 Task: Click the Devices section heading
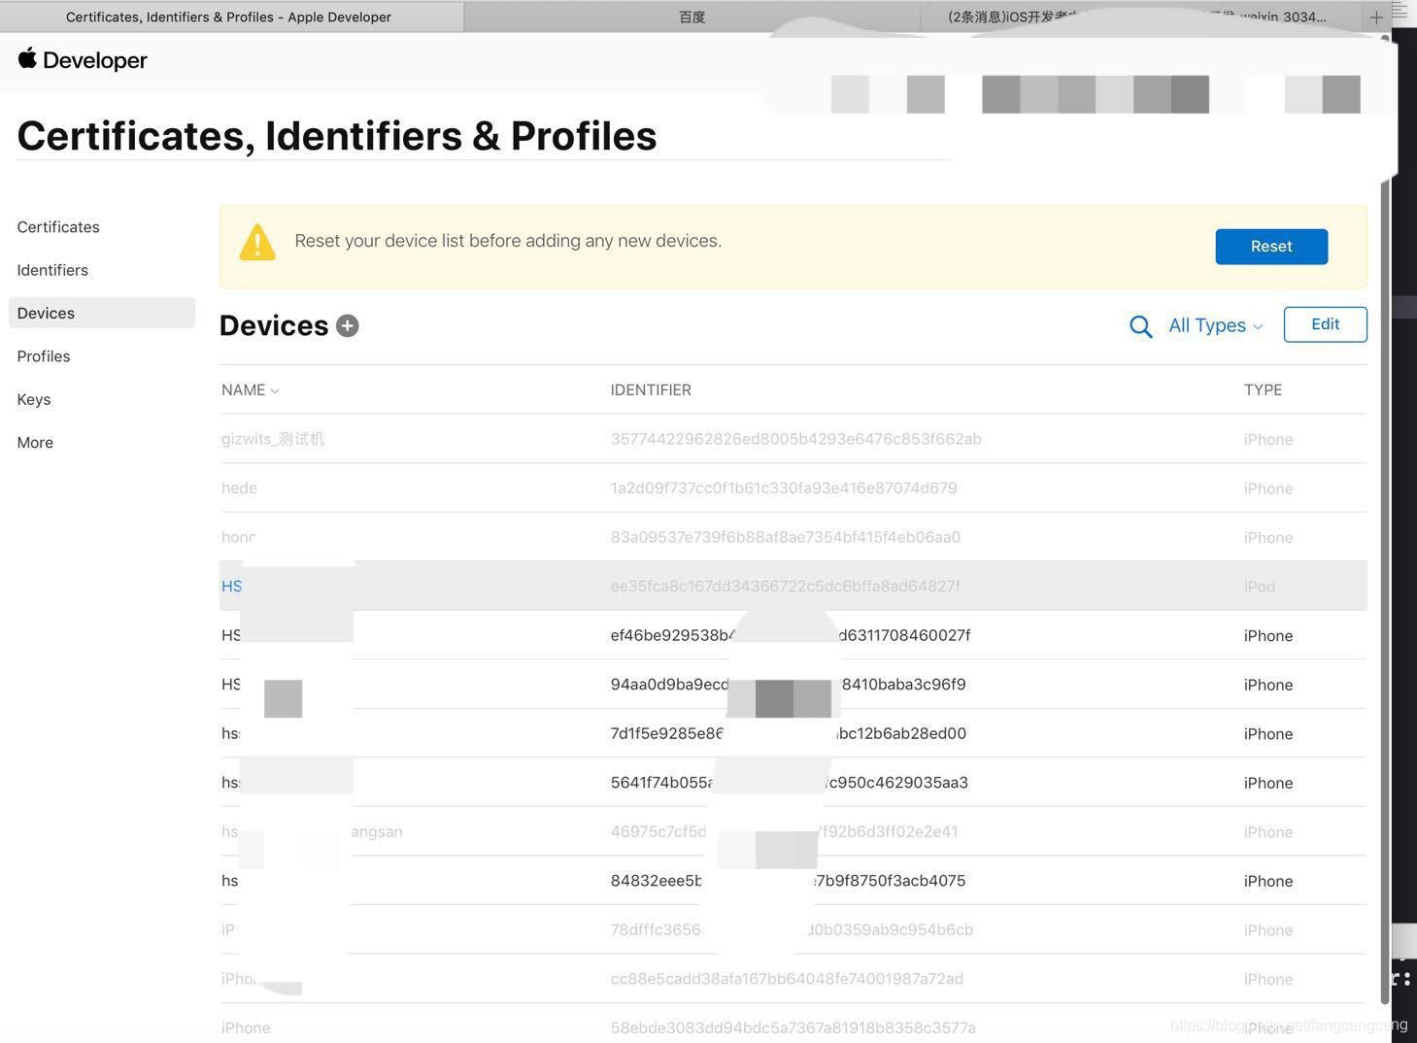[274, 325]
